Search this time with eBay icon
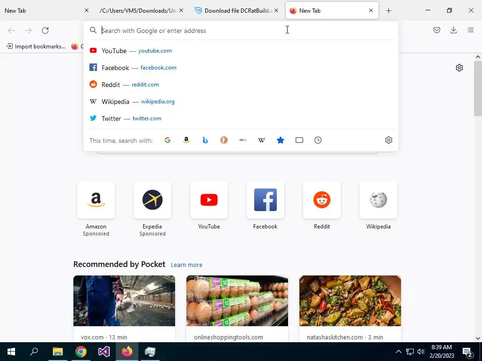 (243, 140)
